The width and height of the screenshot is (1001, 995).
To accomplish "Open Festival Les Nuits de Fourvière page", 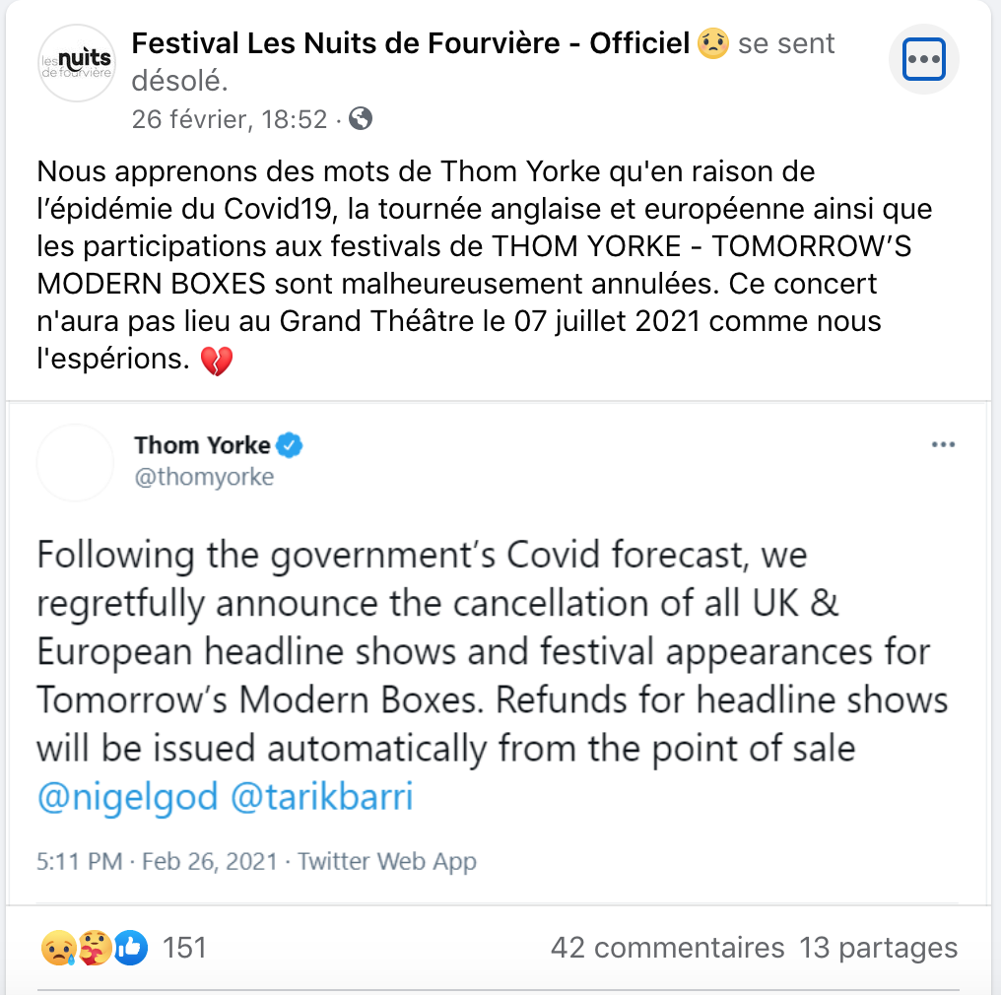I will (x=410, y=43).
